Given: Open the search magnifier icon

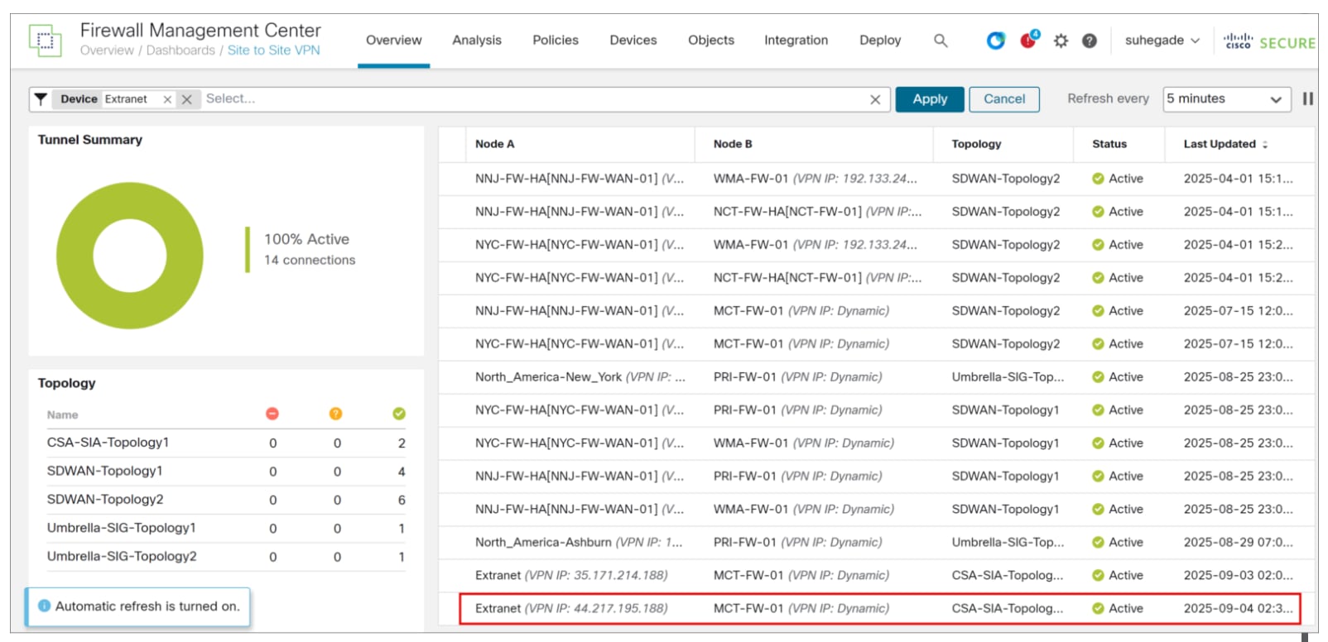Looking at the screenshot, I should point(941,40).
